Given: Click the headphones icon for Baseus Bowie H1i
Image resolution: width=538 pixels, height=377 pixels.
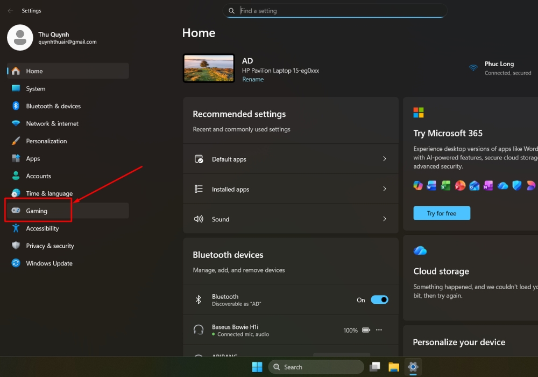Looking at the screenshot, I should (x=199, y=330).
